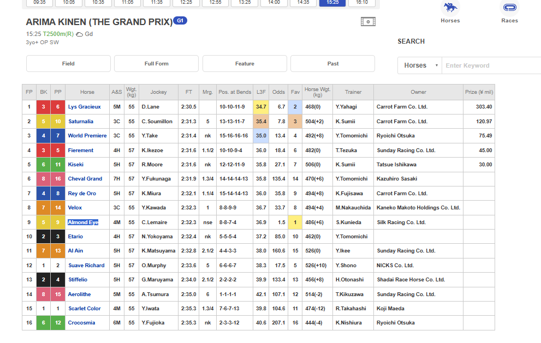
Task: Open the Horses search category dropdown
Action: tap(420, 65)
